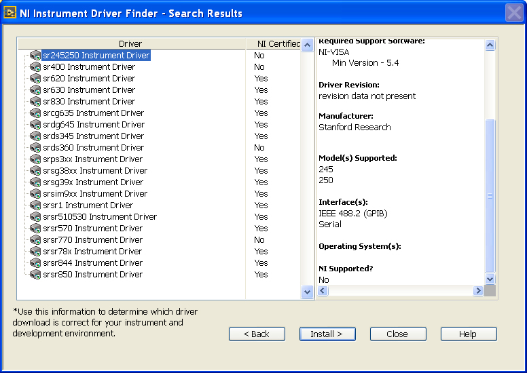
Task: Select srds360 Instrument Driver entry
Action: [93, 148]
